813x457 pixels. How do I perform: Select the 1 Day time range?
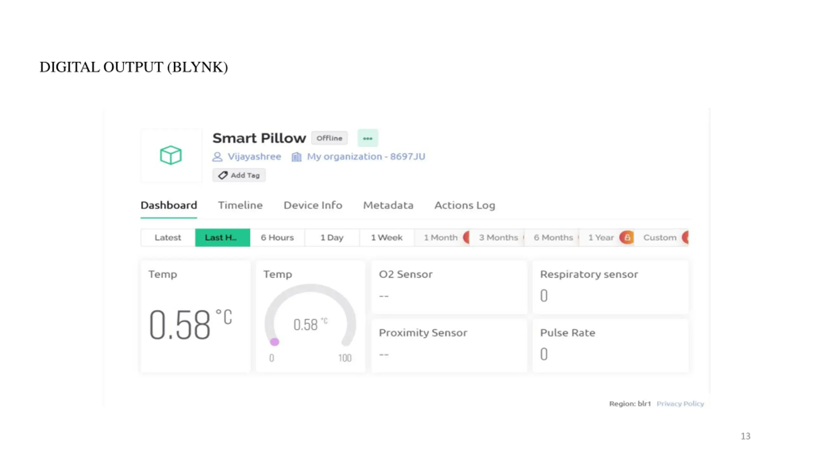click(x=332, y=237)
